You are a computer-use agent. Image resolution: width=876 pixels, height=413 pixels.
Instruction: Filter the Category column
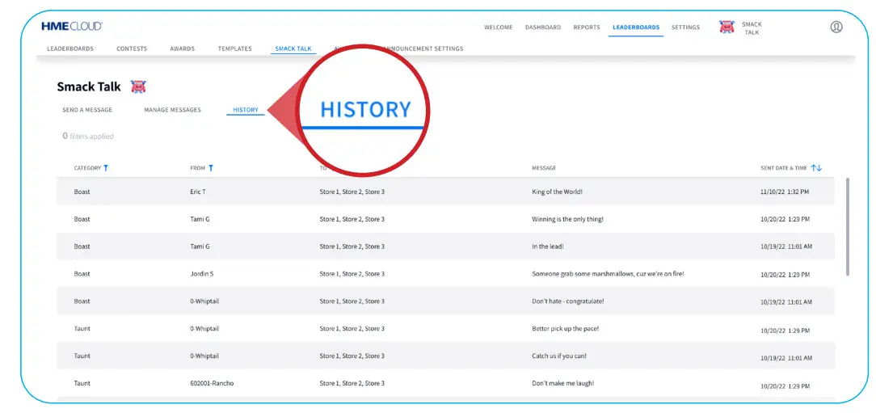[x=106, y=167]
